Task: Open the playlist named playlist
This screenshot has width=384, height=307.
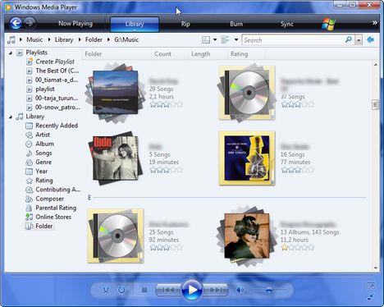Action: 45,89
